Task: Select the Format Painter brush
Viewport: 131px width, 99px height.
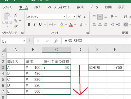Action: (x=16, y=26)
